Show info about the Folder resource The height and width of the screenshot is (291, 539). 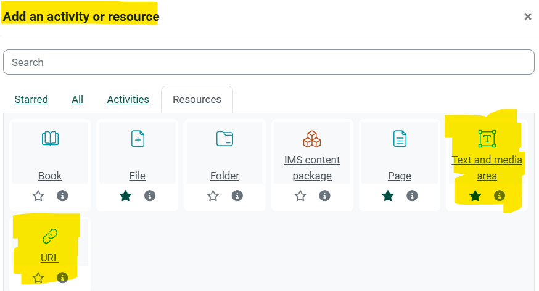click(237, 196)
